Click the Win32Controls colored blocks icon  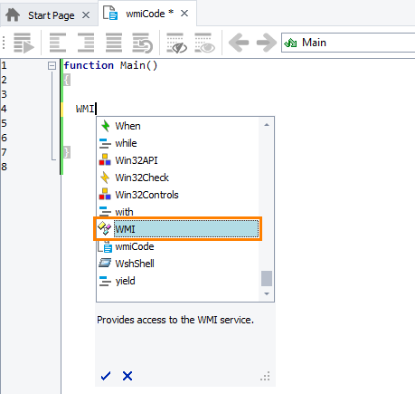coord(105,194)
